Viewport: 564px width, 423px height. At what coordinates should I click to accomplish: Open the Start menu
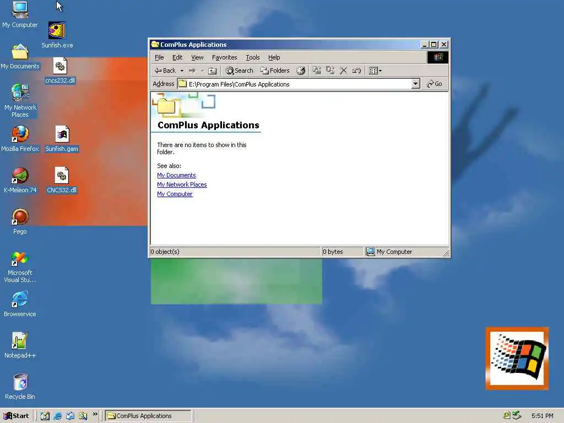[x=16, y=416]
